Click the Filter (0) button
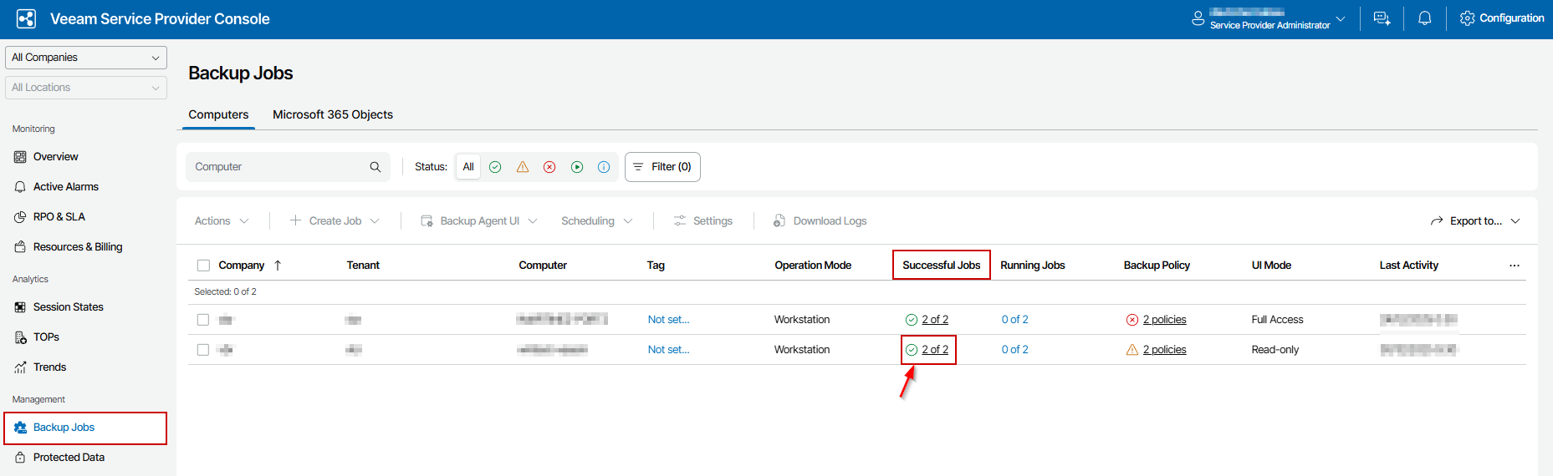This screenshot has width=1553, height=476. tap(662, 167)
